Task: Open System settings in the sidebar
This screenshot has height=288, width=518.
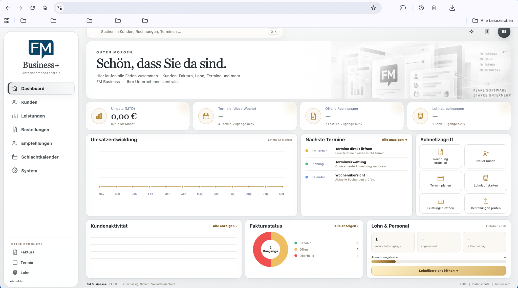Action: 41,171
